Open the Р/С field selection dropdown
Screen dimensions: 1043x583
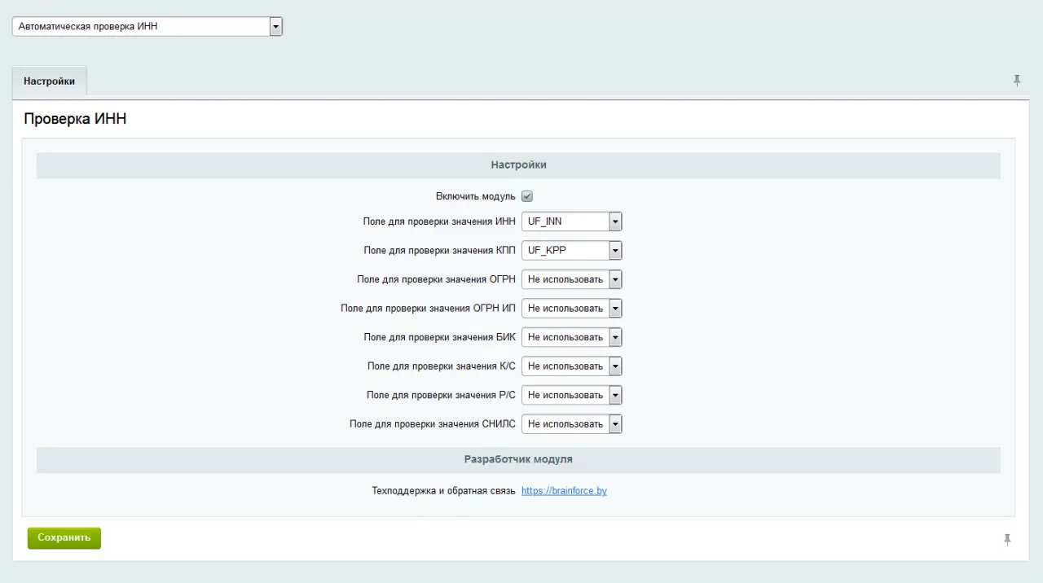tap(571, 395)
